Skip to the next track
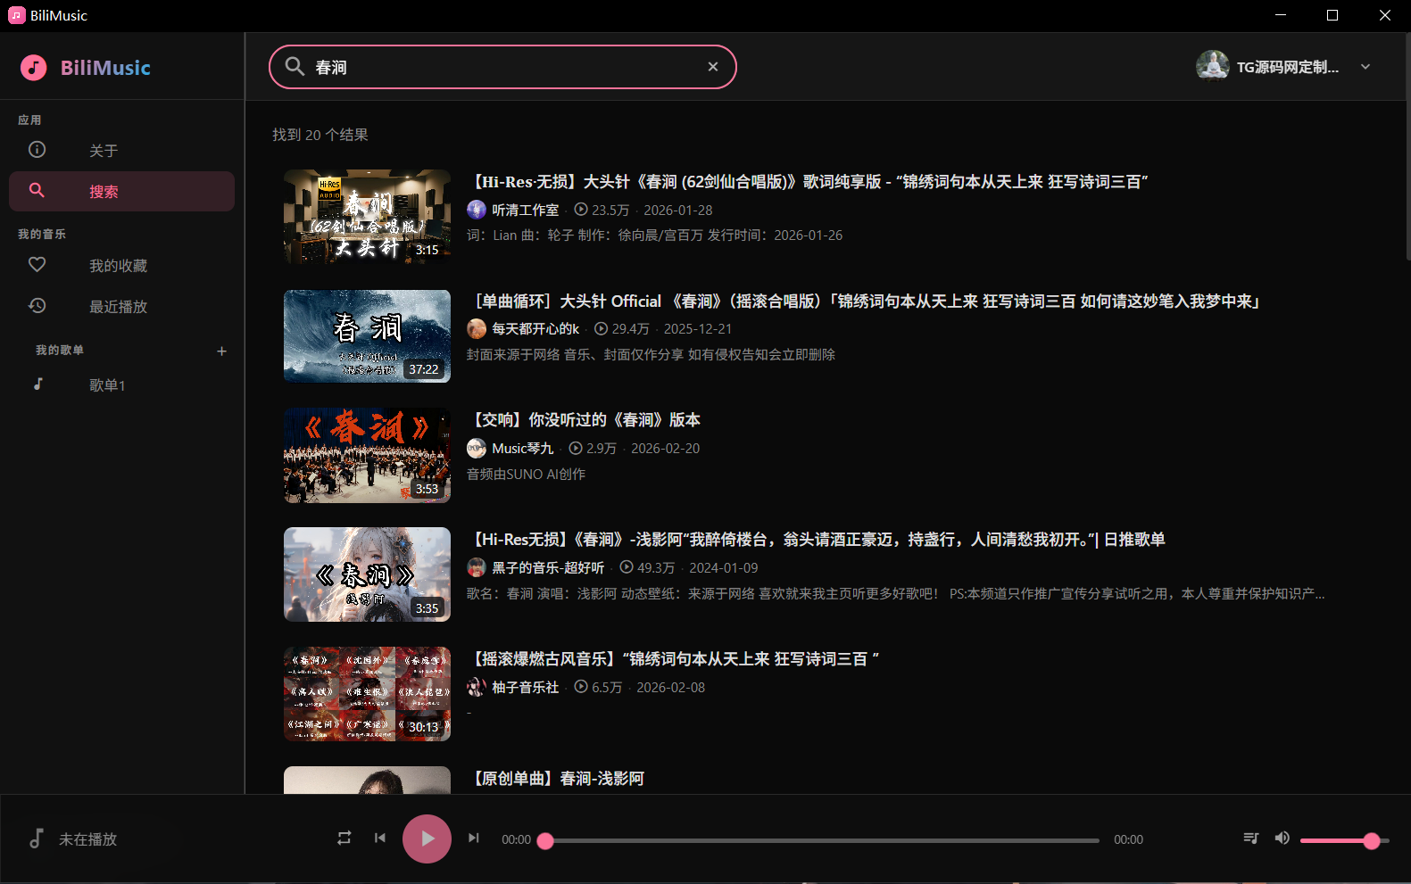Image resolution: width=1411 pixels, height=884 pixels. pos(474,839)
